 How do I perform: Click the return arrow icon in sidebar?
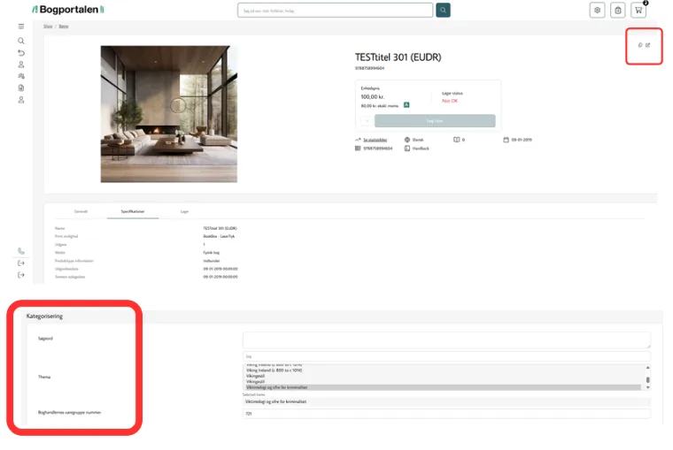point(21,53)
